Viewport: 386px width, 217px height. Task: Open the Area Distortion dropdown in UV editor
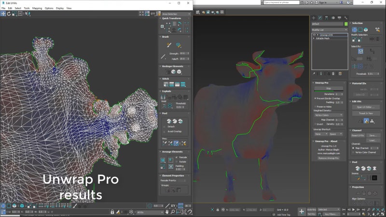point(176,14)
